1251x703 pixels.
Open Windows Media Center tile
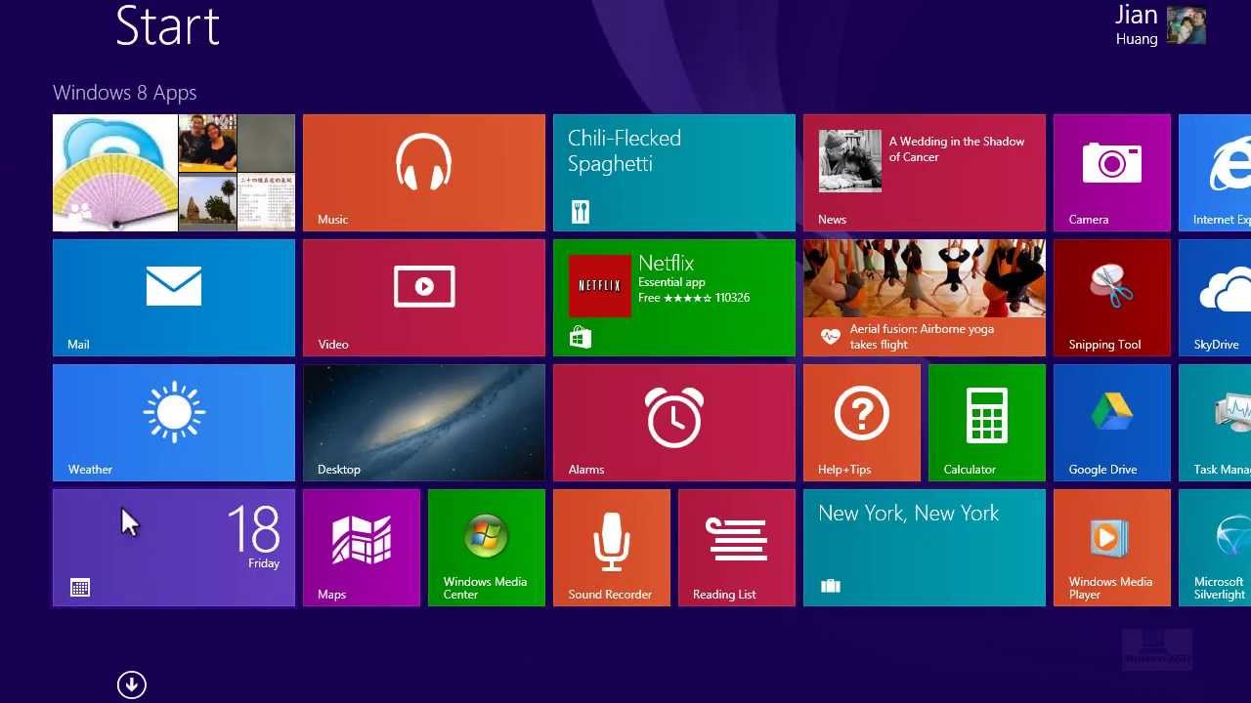(487, 548)
